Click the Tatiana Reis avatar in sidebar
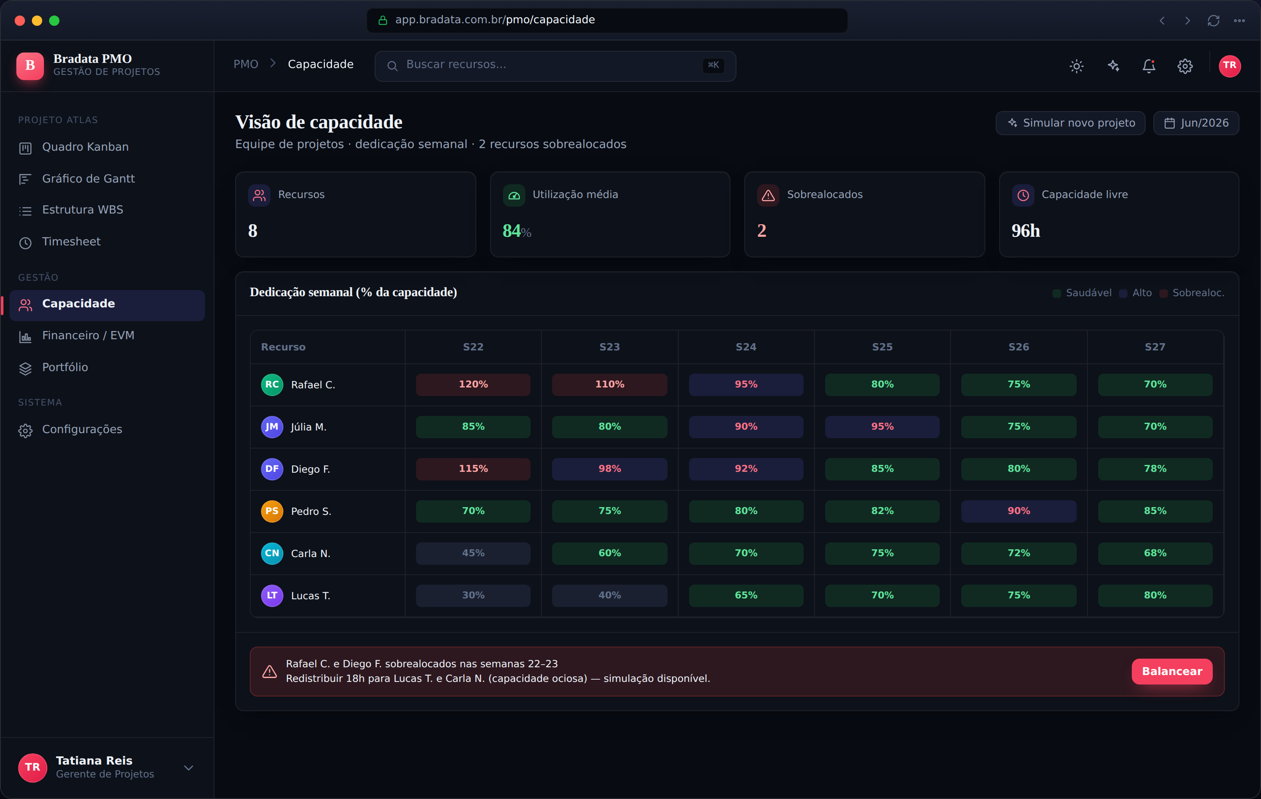The image size is (1261, 799). pyautogui.click(x=32, y=768)
